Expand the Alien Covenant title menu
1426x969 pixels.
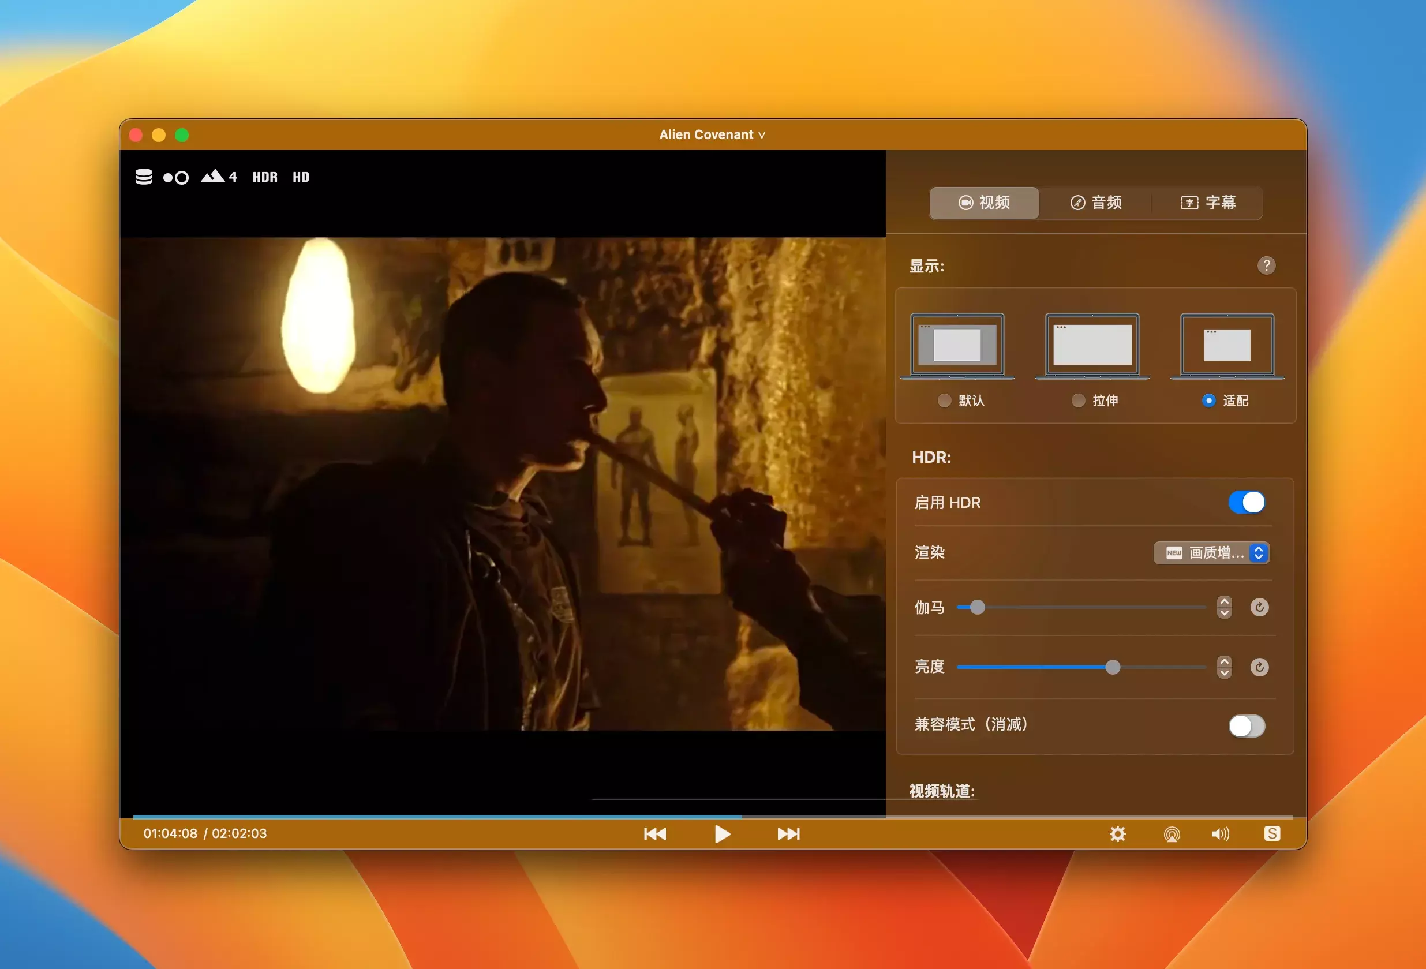click(712, 134)
